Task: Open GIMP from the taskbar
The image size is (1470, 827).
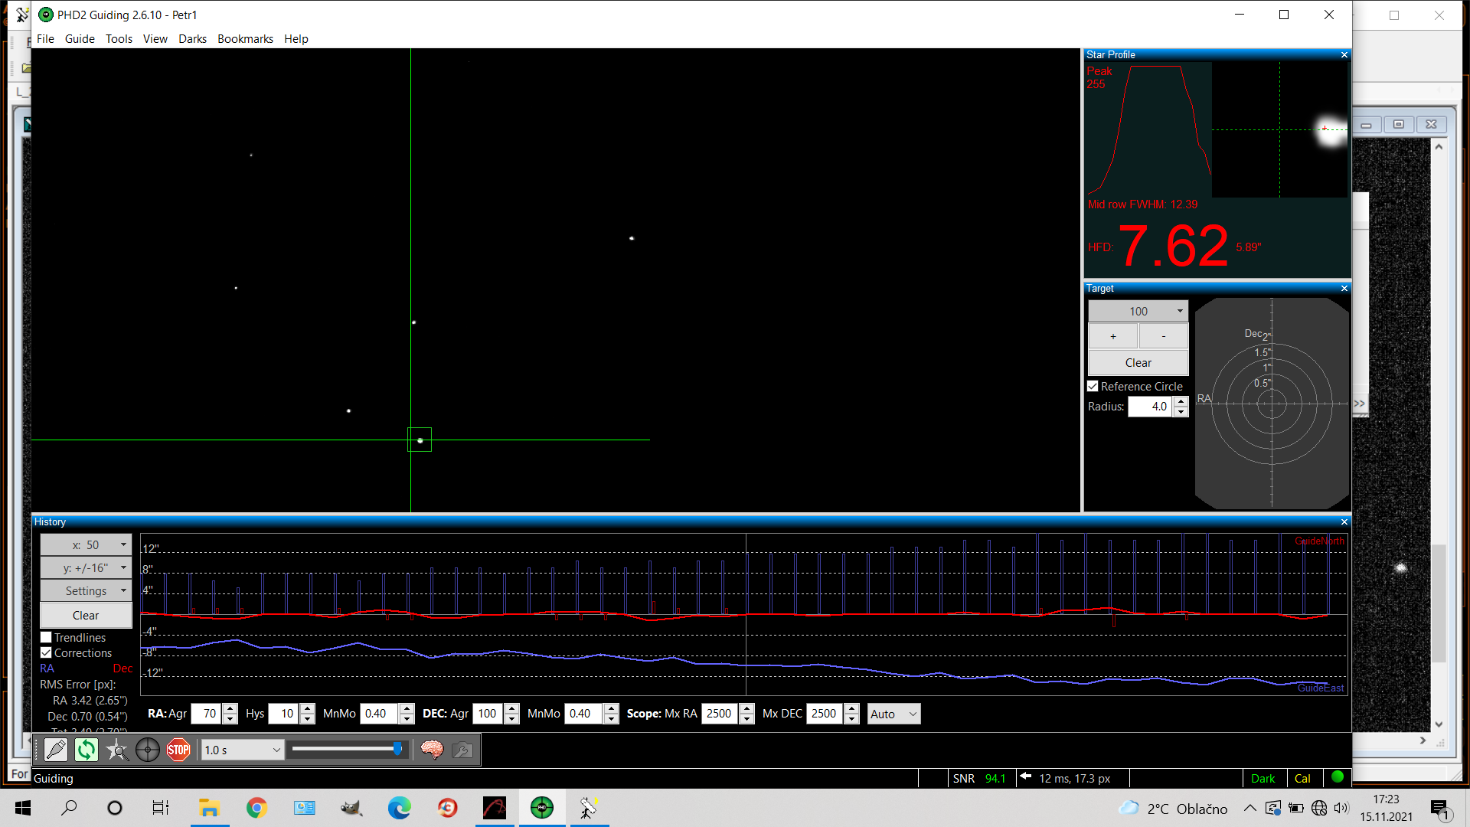Action: (351, 808)
